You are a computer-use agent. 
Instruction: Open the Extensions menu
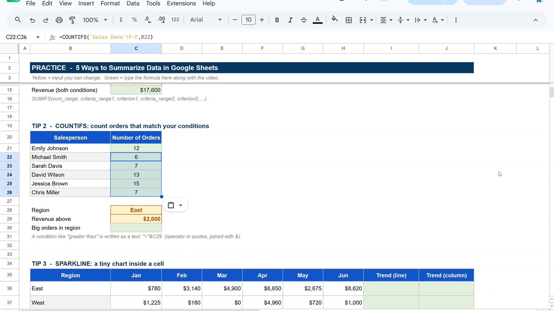click(x=181, y=3)
